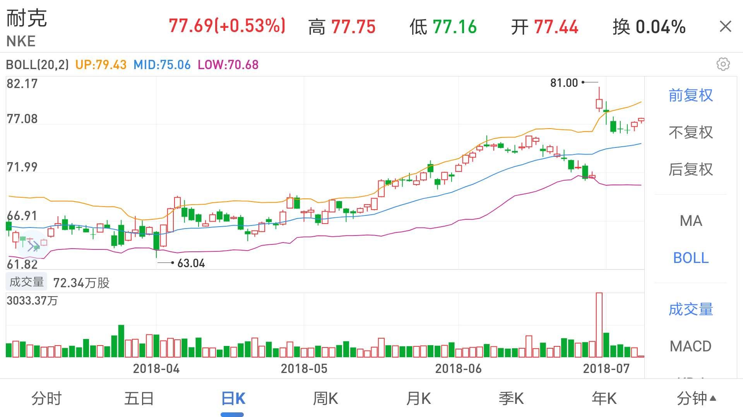Screen dimensions: 743x417
Task: Close the NKE chart with X icon
Action: (x=725, y=27)
